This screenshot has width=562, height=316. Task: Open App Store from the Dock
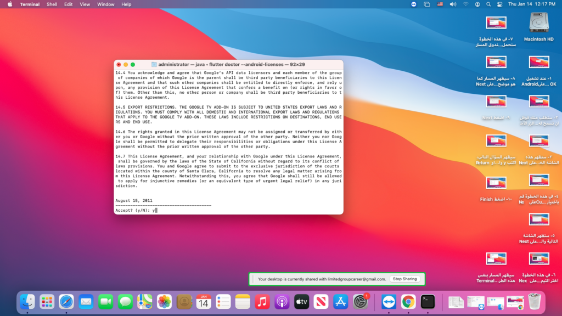coord(340,302)
